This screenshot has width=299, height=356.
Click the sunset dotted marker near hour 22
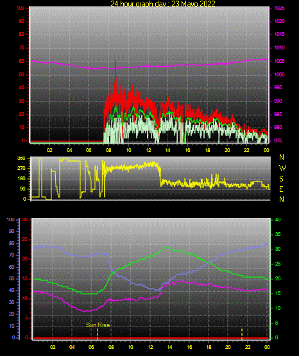click(x=242, y=334)
